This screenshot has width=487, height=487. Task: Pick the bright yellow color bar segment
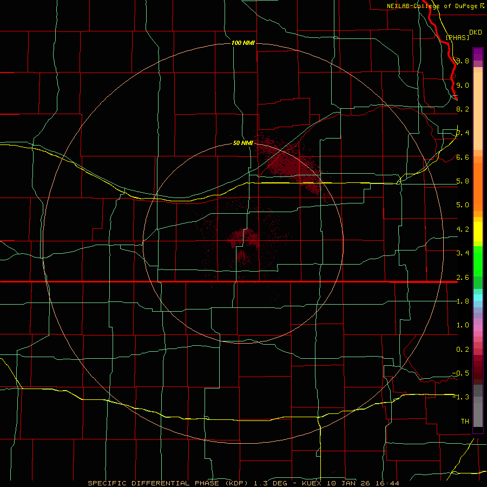click(x=478, y=232)
